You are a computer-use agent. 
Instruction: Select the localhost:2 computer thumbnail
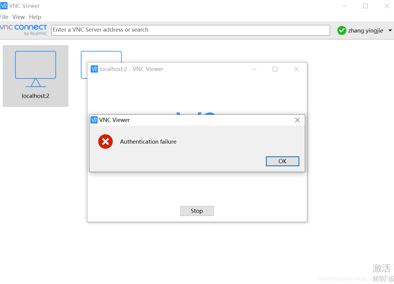coord(36,76)
